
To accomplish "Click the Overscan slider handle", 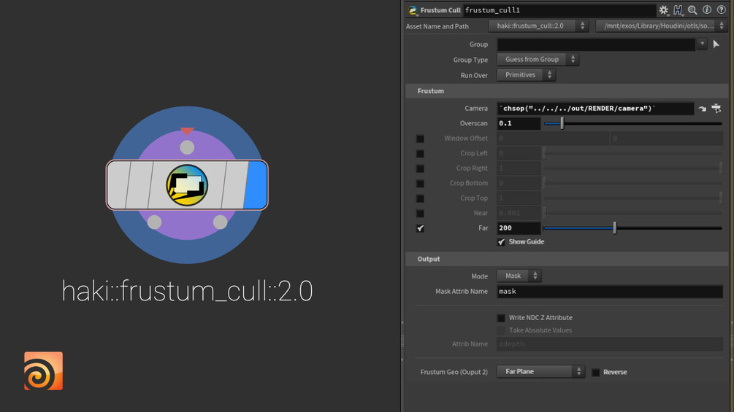I will (562, 123).
